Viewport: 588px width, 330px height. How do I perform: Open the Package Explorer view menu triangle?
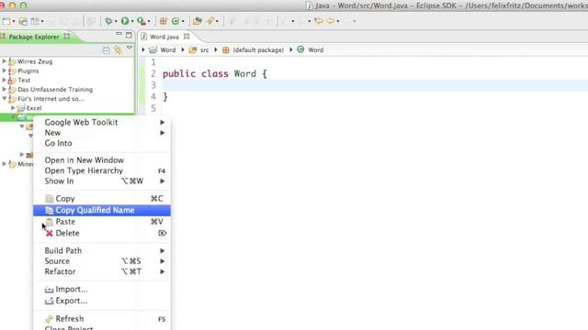pos(130,49)
